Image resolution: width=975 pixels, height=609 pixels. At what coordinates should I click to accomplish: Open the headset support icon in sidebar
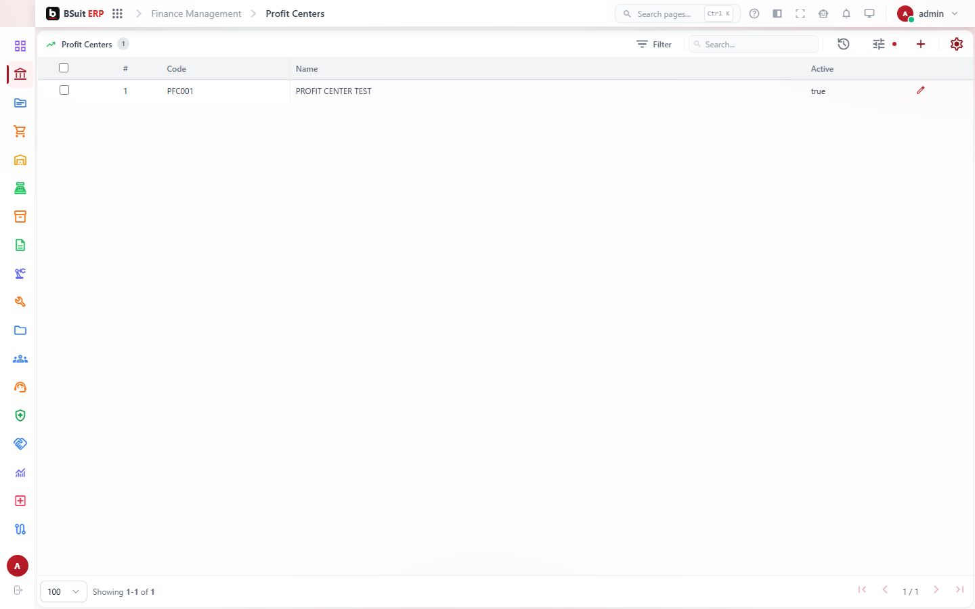point(20,387)
